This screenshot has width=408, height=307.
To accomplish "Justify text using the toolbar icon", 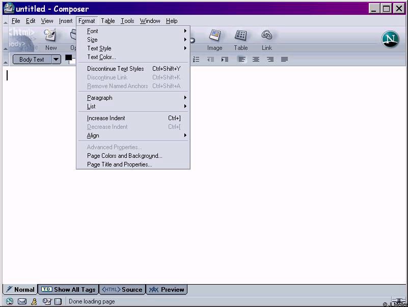I will tap(284, 60).
